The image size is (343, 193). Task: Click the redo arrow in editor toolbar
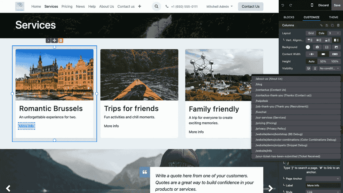290,5
